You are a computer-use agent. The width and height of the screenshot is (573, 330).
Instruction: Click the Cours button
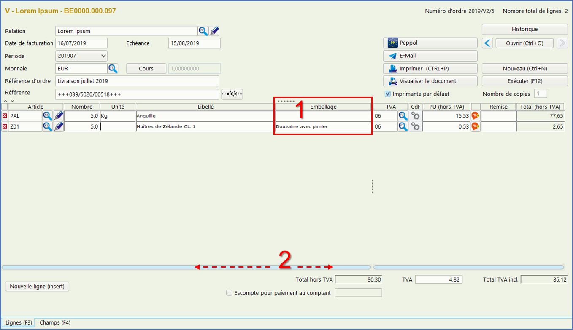pyautogui.click(x=146, y=68)
